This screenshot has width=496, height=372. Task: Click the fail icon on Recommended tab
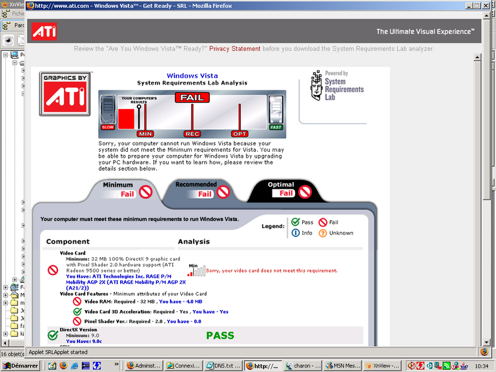click(x=223, y=192)
